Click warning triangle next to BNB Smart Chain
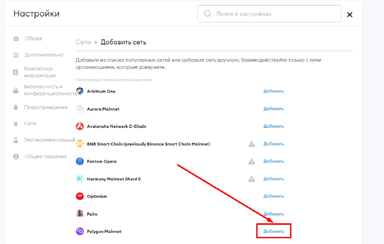This screenshot has width=384, height=244. 252,144
